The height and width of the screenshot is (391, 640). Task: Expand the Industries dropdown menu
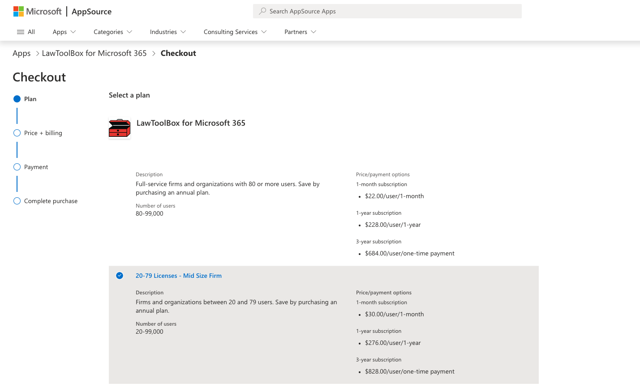(x=168, y=32)
